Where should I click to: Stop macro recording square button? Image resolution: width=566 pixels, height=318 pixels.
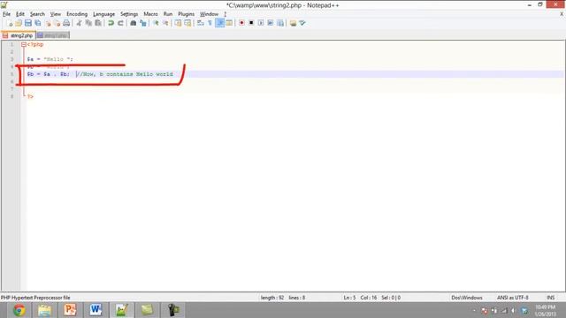coord(251,23)
